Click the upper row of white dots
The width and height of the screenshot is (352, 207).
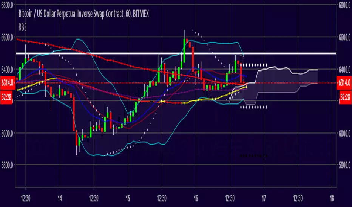coord(253,65)
